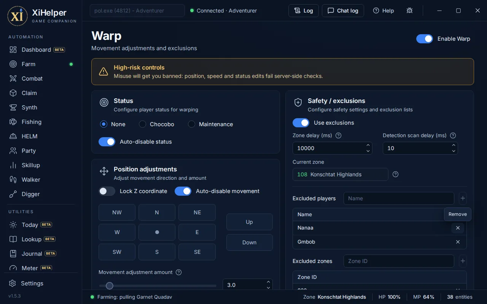Click the Log button
This screenshot has height=304, width=487.
click(x=303, y=11)
